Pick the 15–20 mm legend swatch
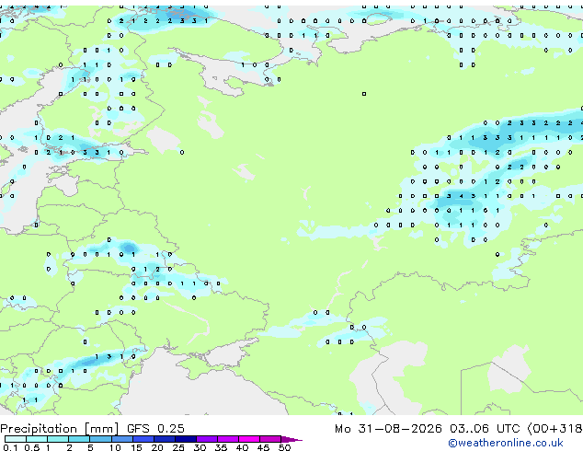This screenshot has width=583, height=451. (x=143, y=439)
